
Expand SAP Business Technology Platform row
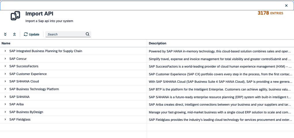point(5,89)
